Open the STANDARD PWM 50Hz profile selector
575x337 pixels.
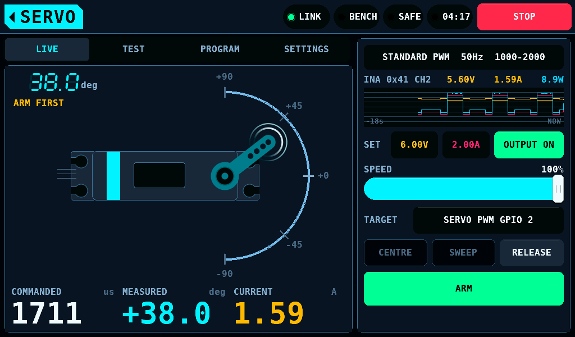click(463, 57)
